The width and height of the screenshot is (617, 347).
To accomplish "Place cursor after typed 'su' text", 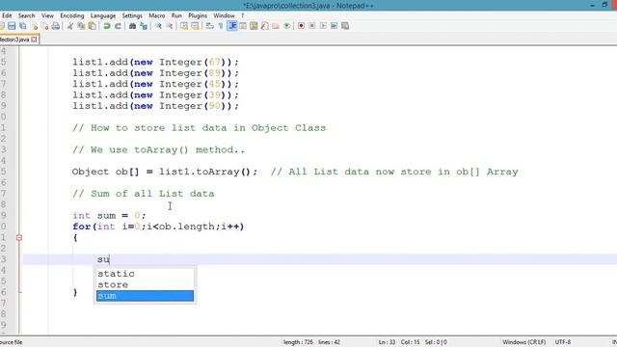I will pyautogui.click(x=110, y=259).
